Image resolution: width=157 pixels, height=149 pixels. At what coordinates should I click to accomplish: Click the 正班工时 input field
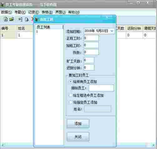[x=91, y=38]
